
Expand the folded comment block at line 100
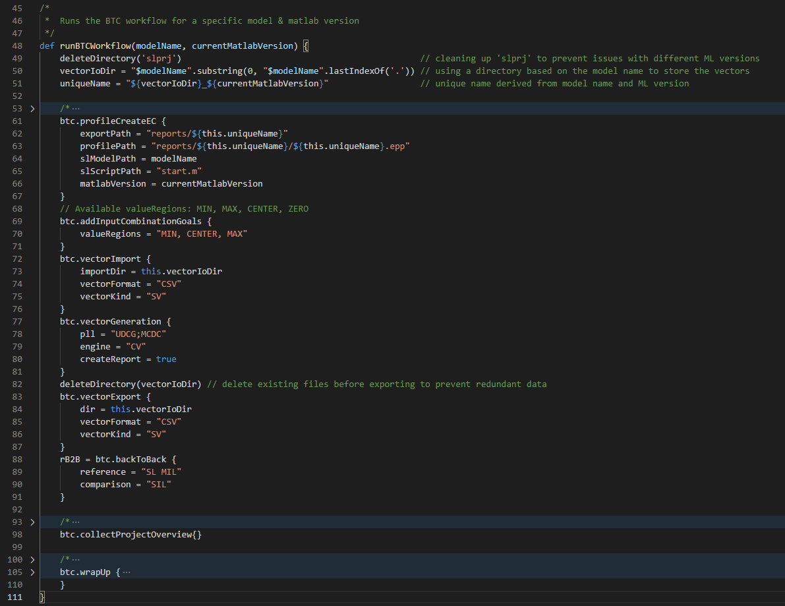coord(32,559)
